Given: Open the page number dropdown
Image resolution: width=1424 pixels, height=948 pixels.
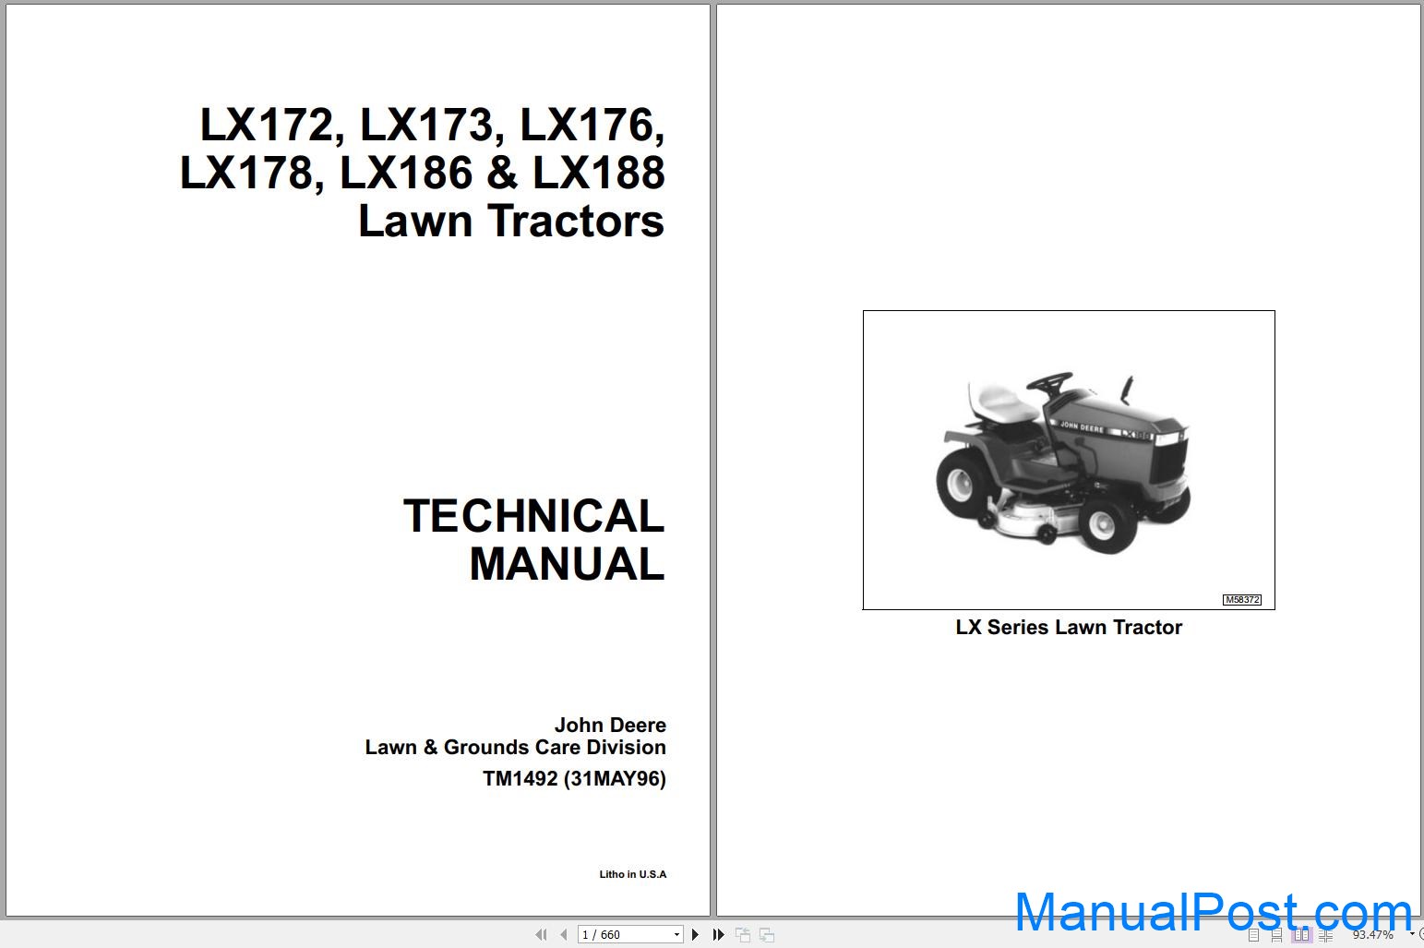Looking at the screenshot, I should 676,935.
